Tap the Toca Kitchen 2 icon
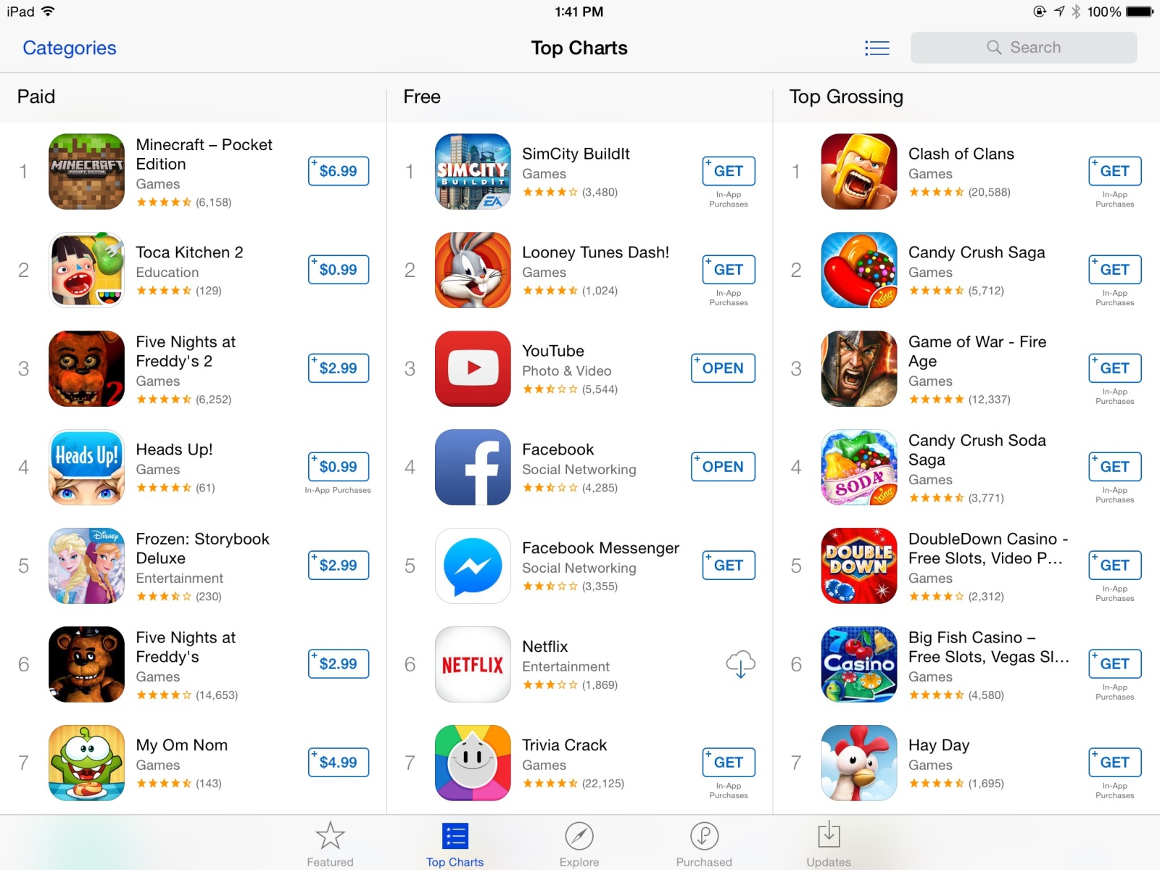The image size is (1160, 870). [86, 270]
